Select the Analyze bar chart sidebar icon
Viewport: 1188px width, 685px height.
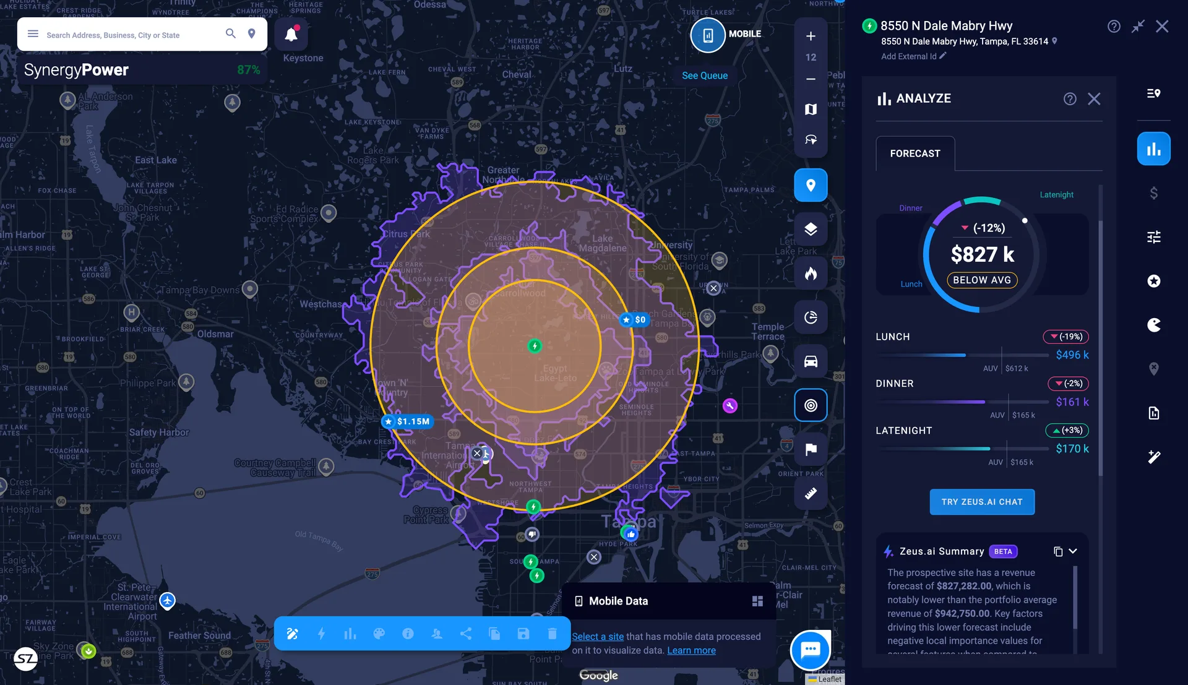pyautogui.click(x=1153, y=149)
